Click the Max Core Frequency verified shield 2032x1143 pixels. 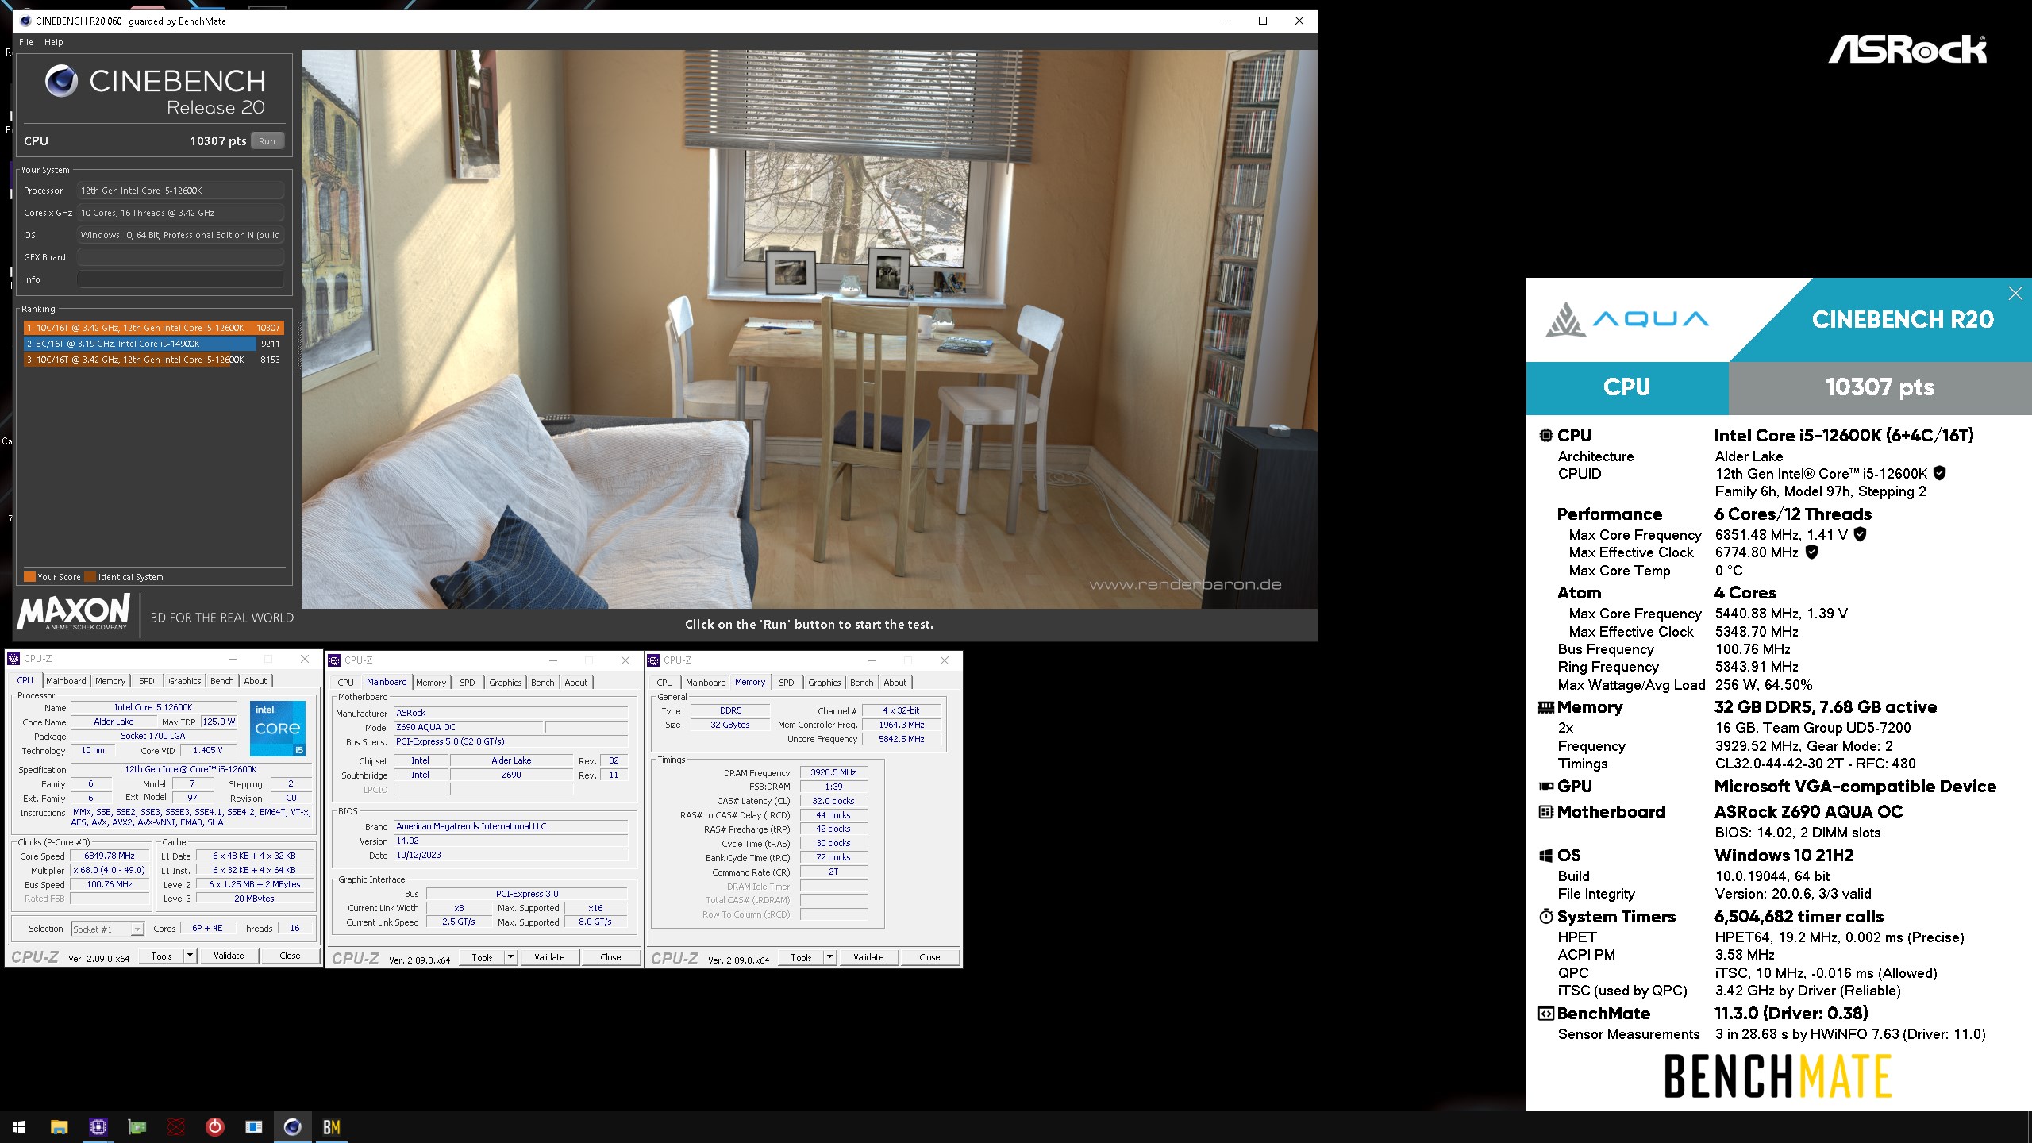click(x=1860, y=534)
